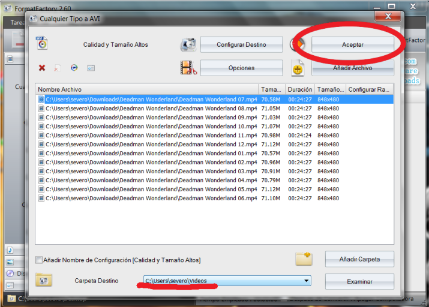Image resolution: width=429 pixels, height=307 pixels.
Task: Click the play file icon in toolbar
Action: pos(74,68)
